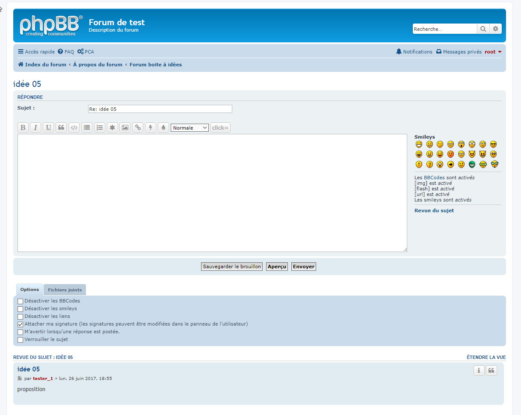Open the Accès rapide menu
The width and height of the screenshot is (521, 415).
point(36,52)
